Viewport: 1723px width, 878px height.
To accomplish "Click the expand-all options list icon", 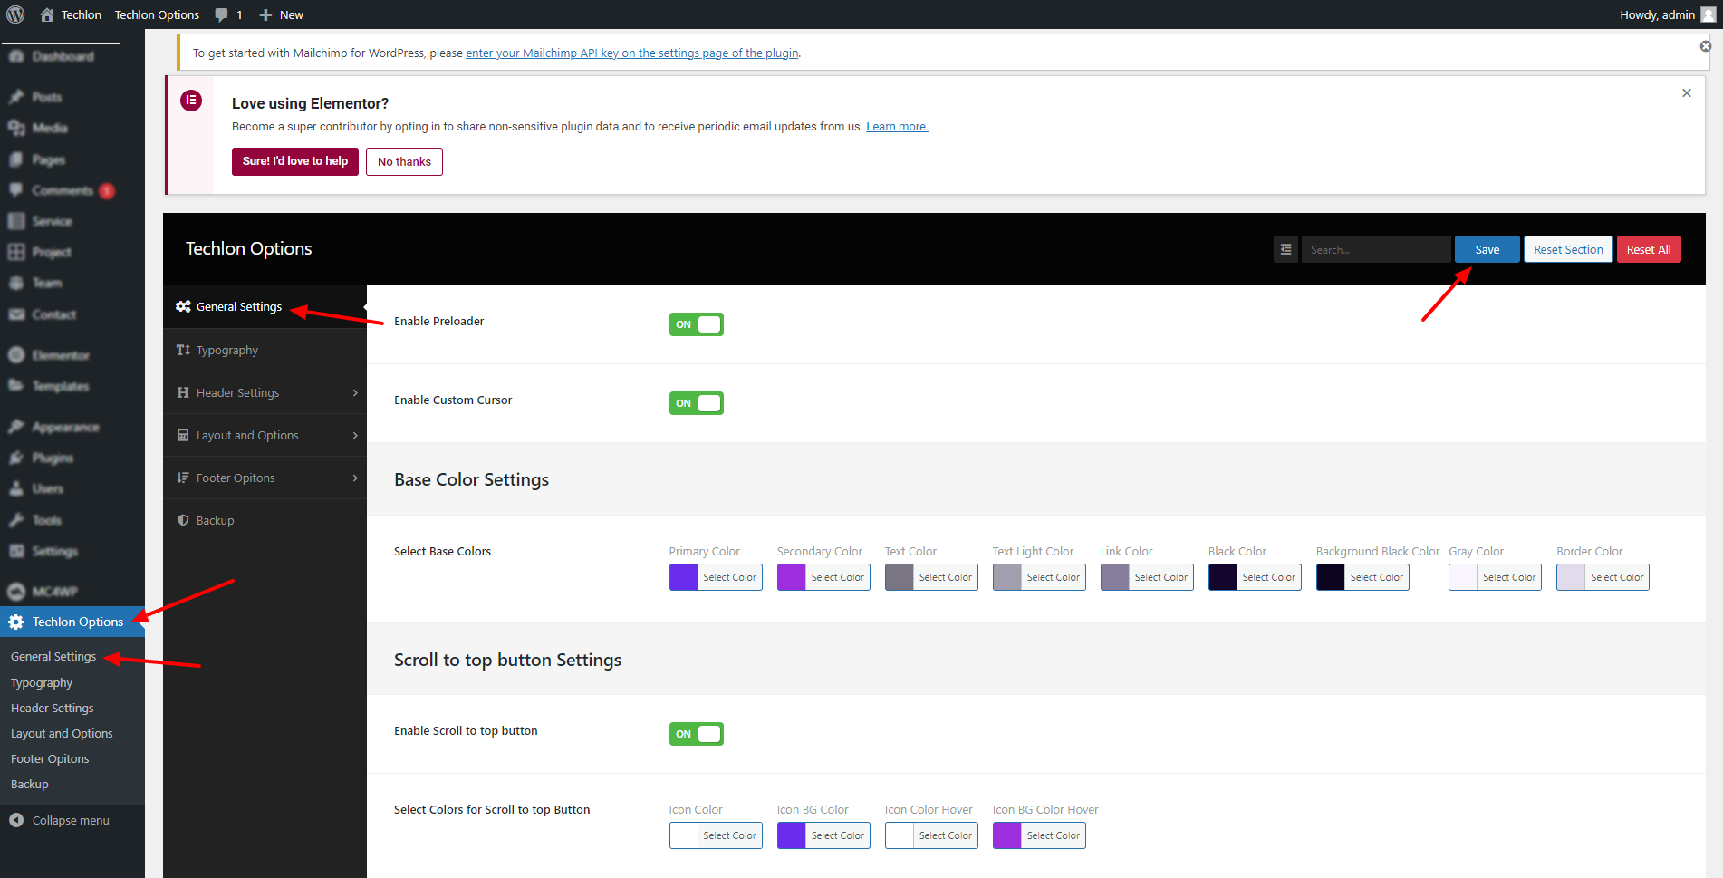I will point(1285,249).
